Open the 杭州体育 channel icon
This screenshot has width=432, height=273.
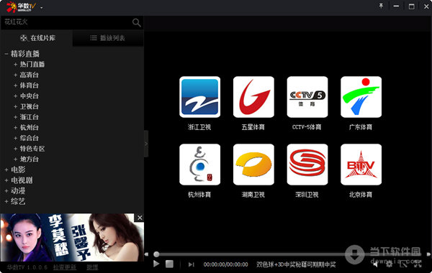(199, 165)
